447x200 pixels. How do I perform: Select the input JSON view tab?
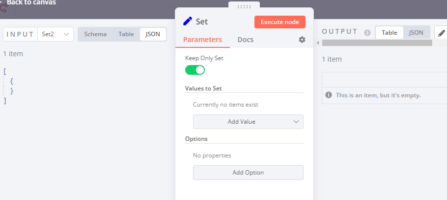coord(153,34)
